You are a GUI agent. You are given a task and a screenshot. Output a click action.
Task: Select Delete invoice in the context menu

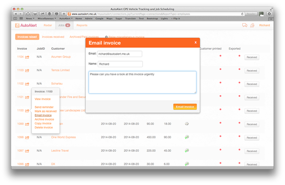coord(44,127)
